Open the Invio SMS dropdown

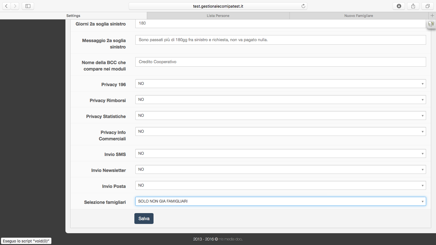pyautogui.click(x=281, y=153)
